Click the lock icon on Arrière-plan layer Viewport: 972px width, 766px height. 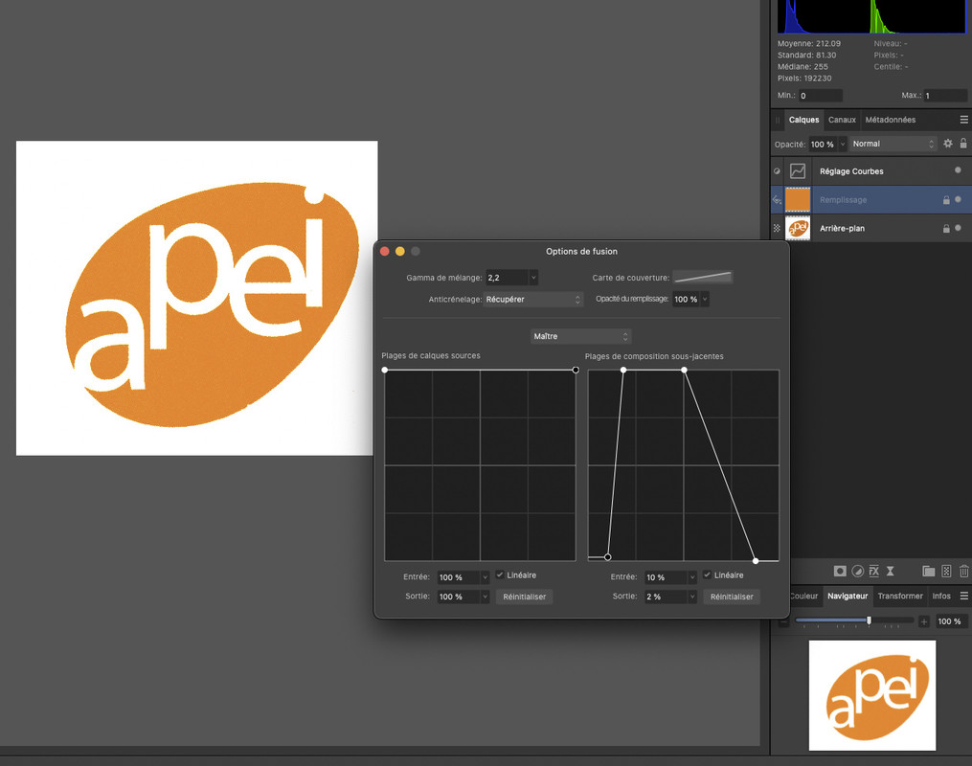[x=946, y=228]
